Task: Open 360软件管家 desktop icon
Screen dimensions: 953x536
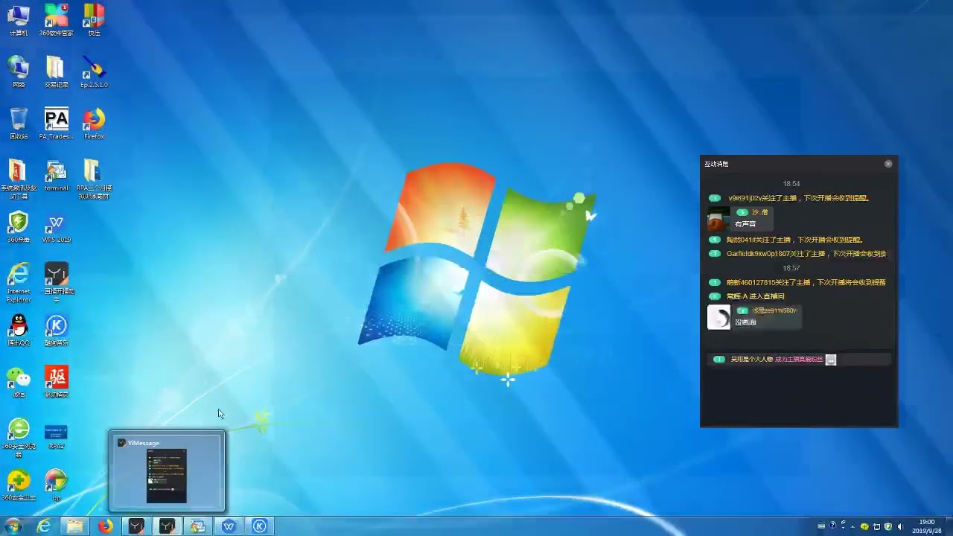Action: [x=57, y=20]
